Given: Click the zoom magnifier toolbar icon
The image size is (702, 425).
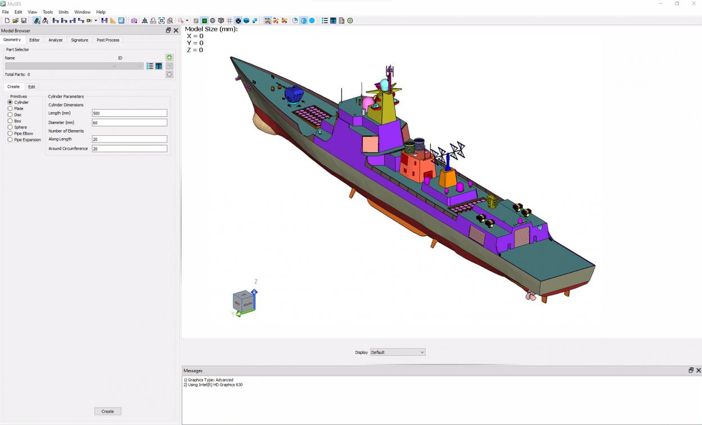Looking at the screenshot, I should [x=170, y=21].
